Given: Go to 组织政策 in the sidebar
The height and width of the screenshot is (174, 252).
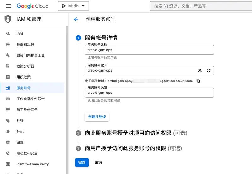Looking at the screenshot, I should pos(23,77).
